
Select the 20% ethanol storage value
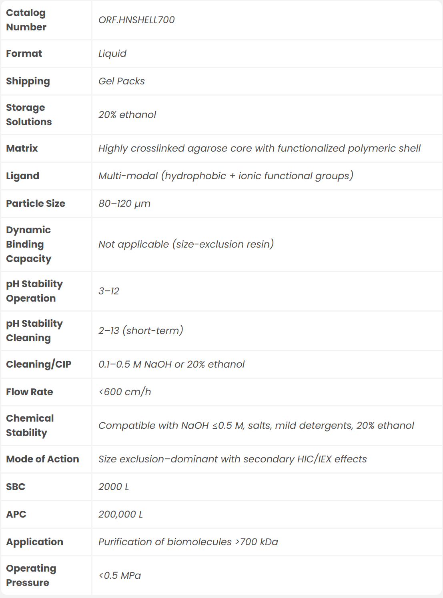pos(127,115)
